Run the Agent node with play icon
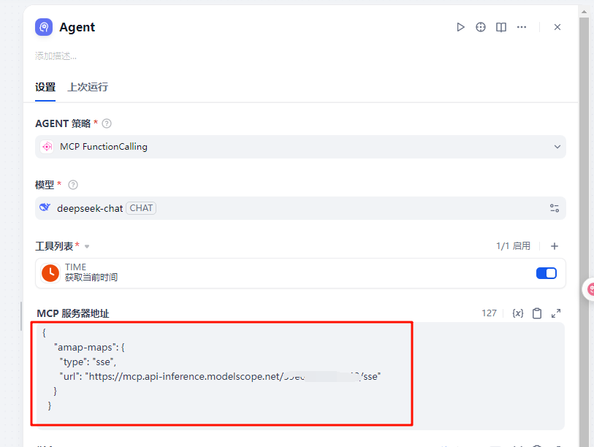 [x=460, y=27]
